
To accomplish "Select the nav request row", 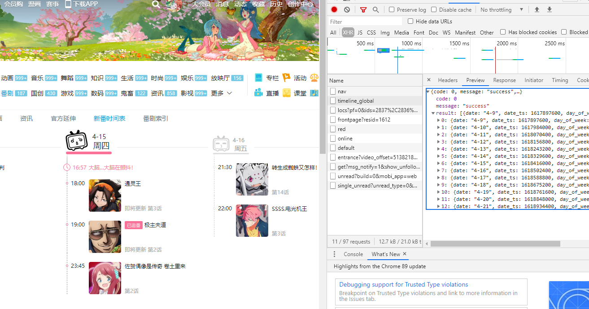I will pos(375,91).
